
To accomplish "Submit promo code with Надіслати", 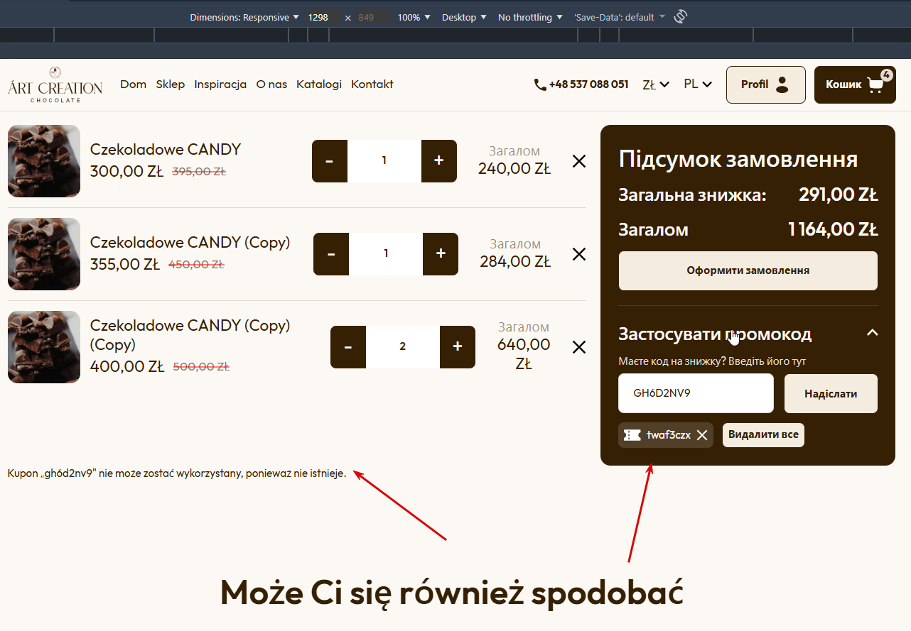I will click(831, 393).
